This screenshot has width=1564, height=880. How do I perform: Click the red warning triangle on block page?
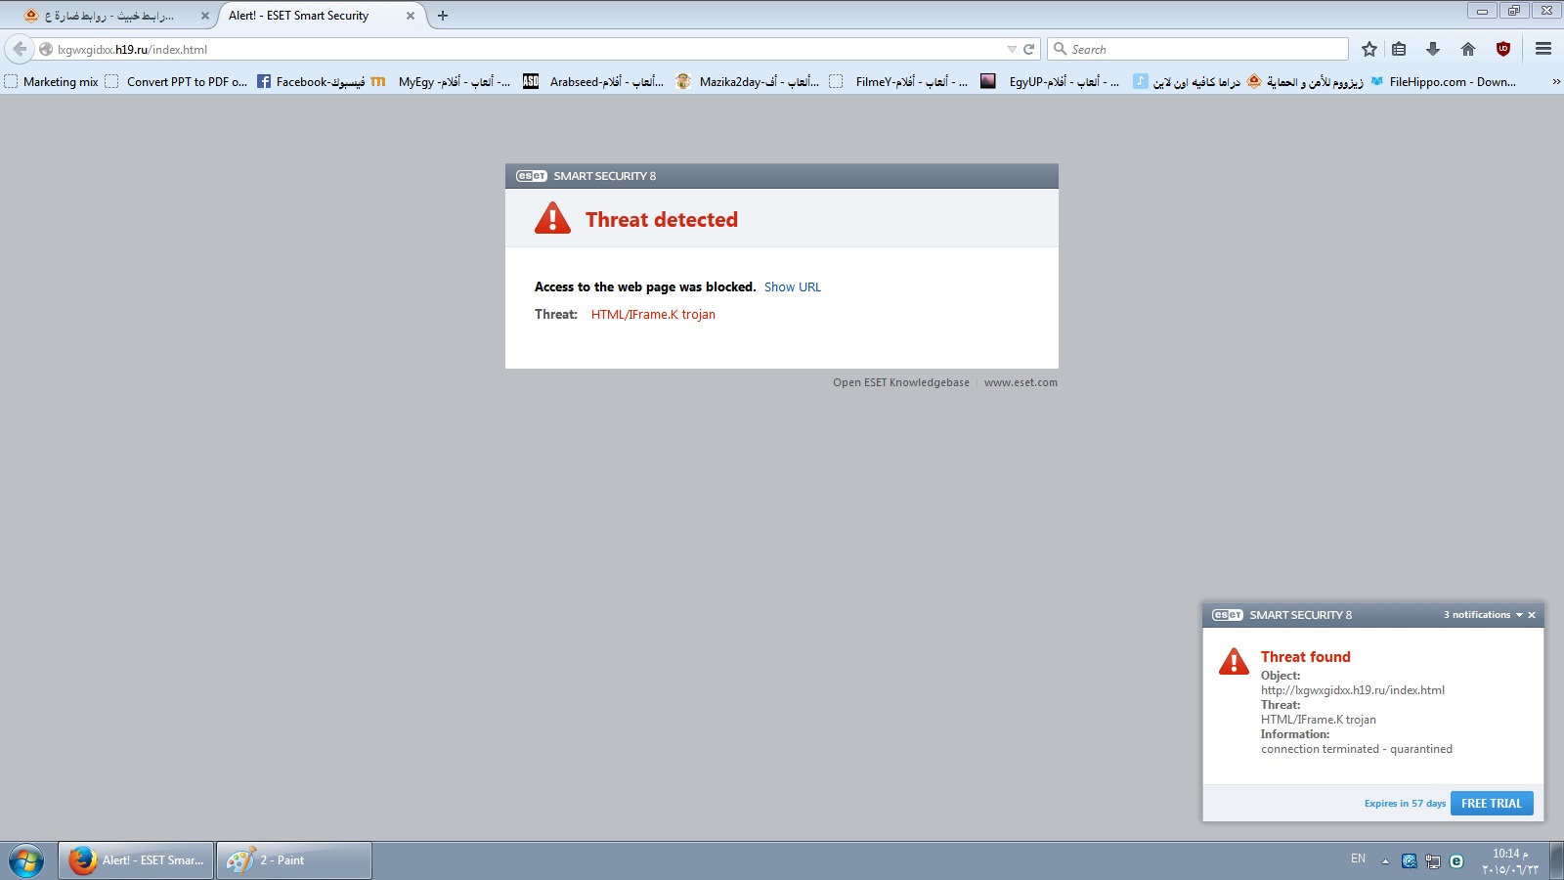pos(552,218)
